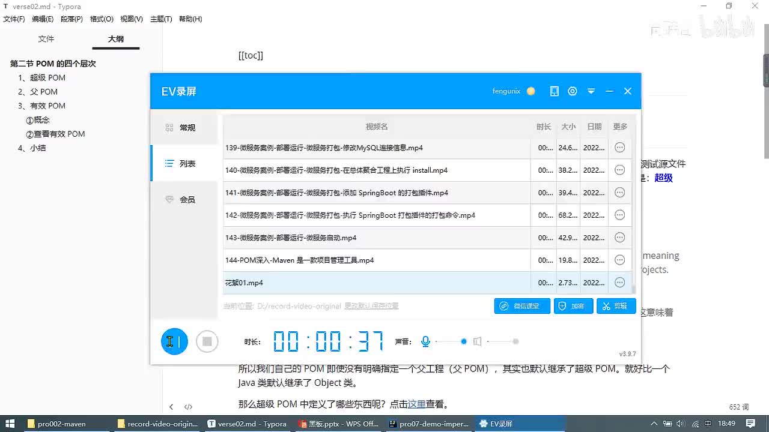The image size is (769, 432).
Task: Go to outline item 4、小结
Action: 32,148
